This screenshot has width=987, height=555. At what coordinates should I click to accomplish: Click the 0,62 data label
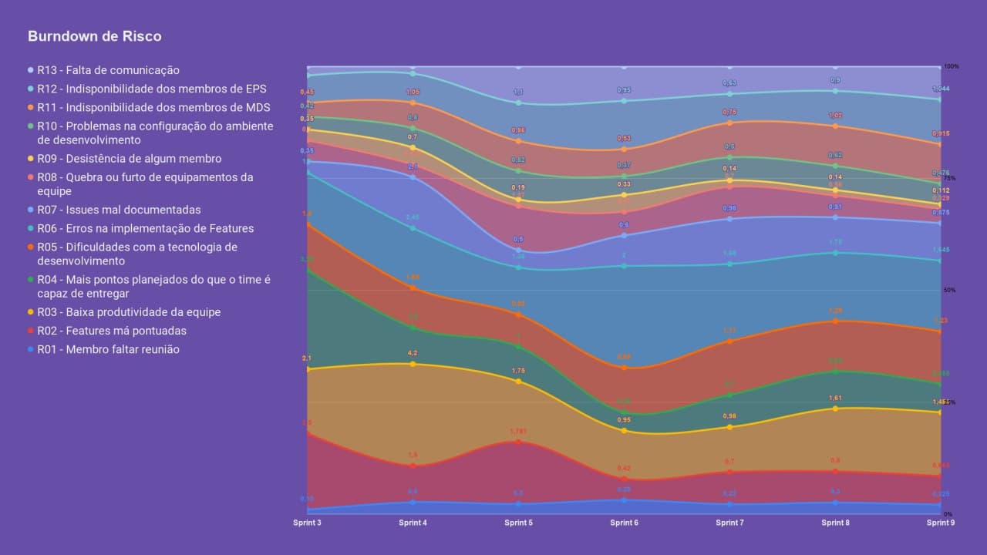835,155
